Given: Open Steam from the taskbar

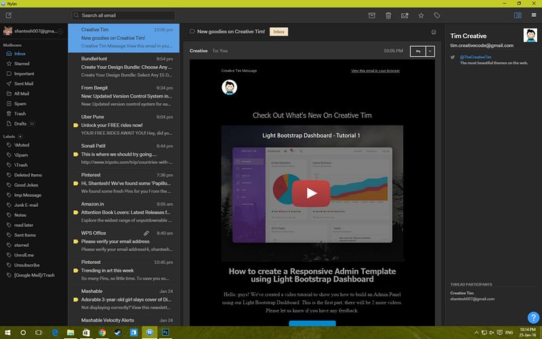Looking at the screenshot, I should (x=118, y=332).
